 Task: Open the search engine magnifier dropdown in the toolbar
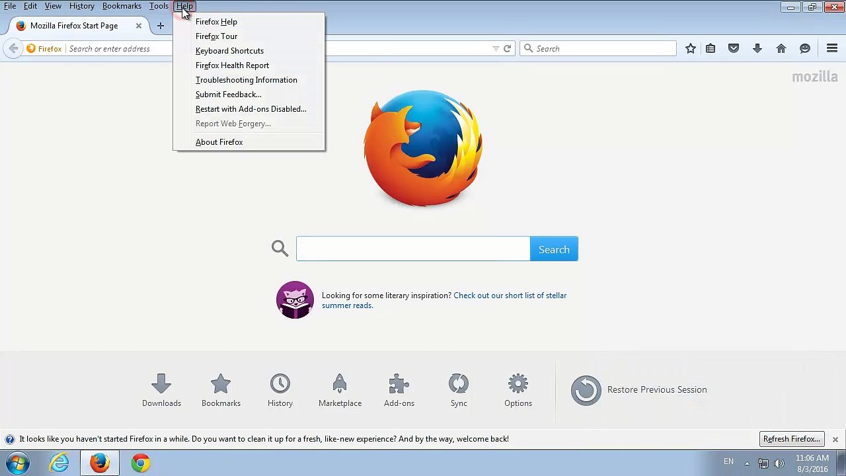[x=528, y=48]
